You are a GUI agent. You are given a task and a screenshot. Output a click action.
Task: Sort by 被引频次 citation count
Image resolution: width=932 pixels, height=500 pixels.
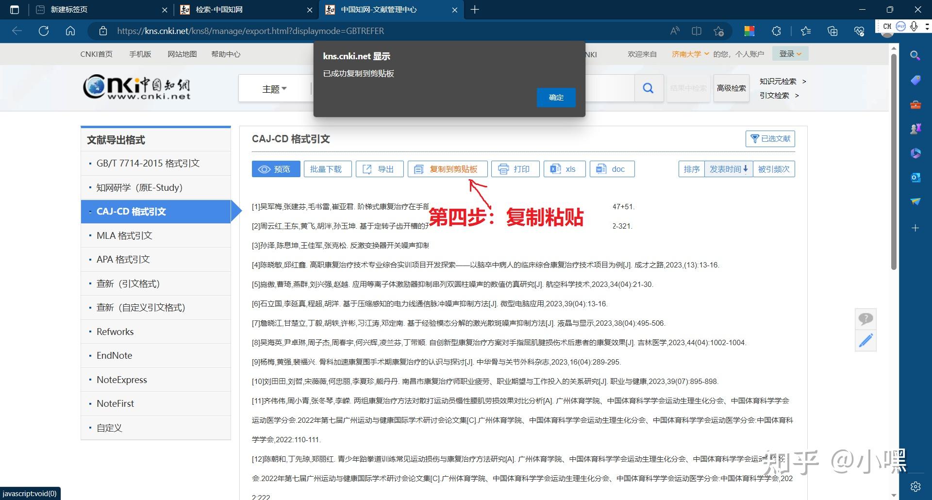coord(774,169)
